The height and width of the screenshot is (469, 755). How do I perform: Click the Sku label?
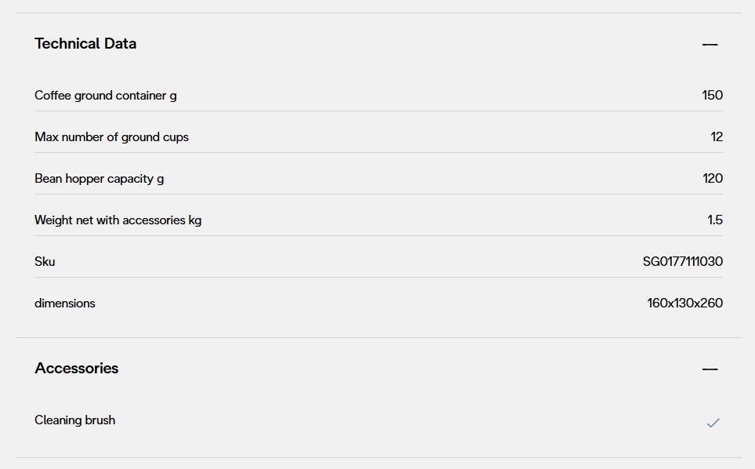click(x=45, y=262)
